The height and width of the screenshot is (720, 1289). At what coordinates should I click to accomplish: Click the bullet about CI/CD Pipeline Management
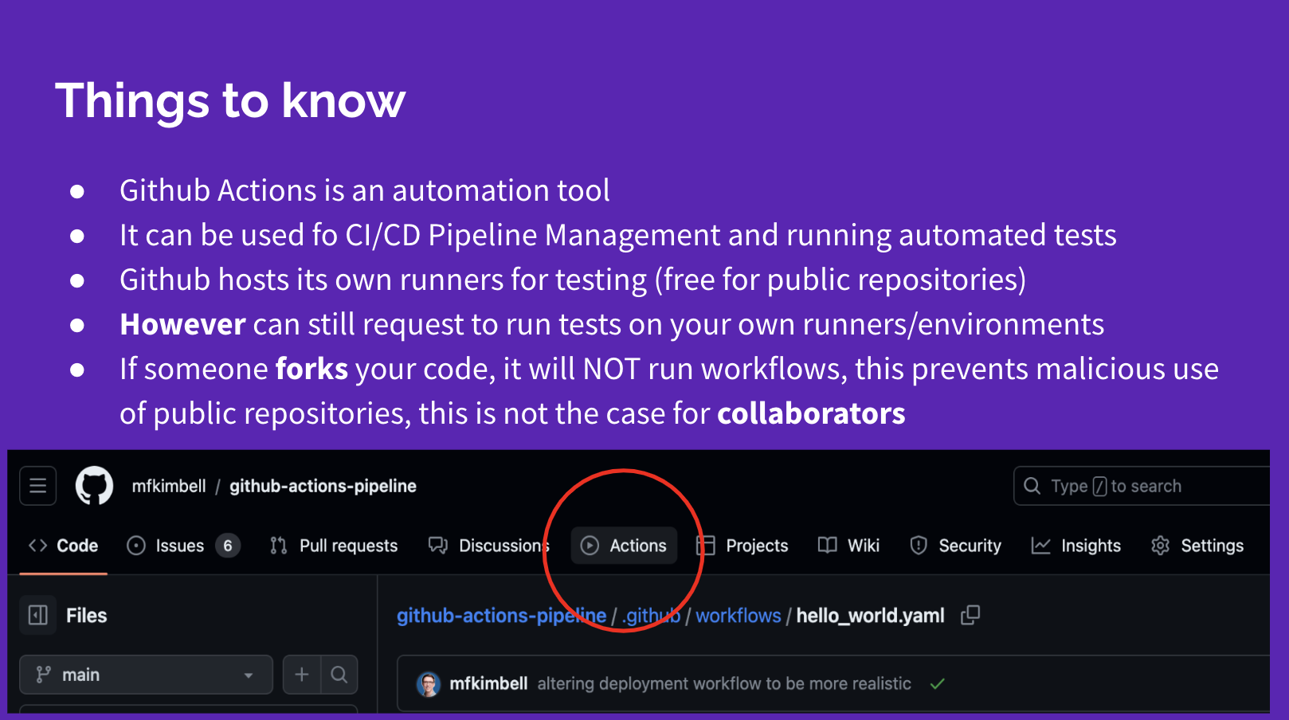pos(618,236)
